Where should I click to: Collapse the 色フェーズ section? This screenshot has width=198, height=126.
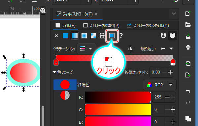click(x=54, y=72)
